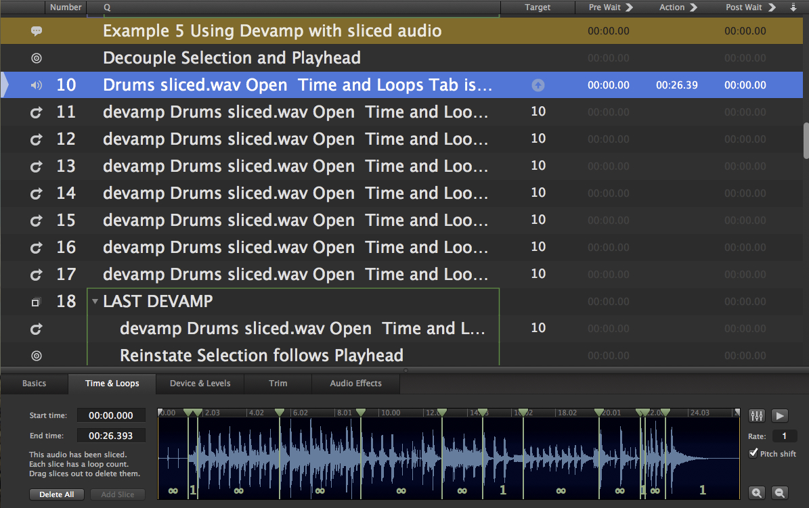Click the memo cue speech bubble icon

pyautogui.click(x=37, y=31)
